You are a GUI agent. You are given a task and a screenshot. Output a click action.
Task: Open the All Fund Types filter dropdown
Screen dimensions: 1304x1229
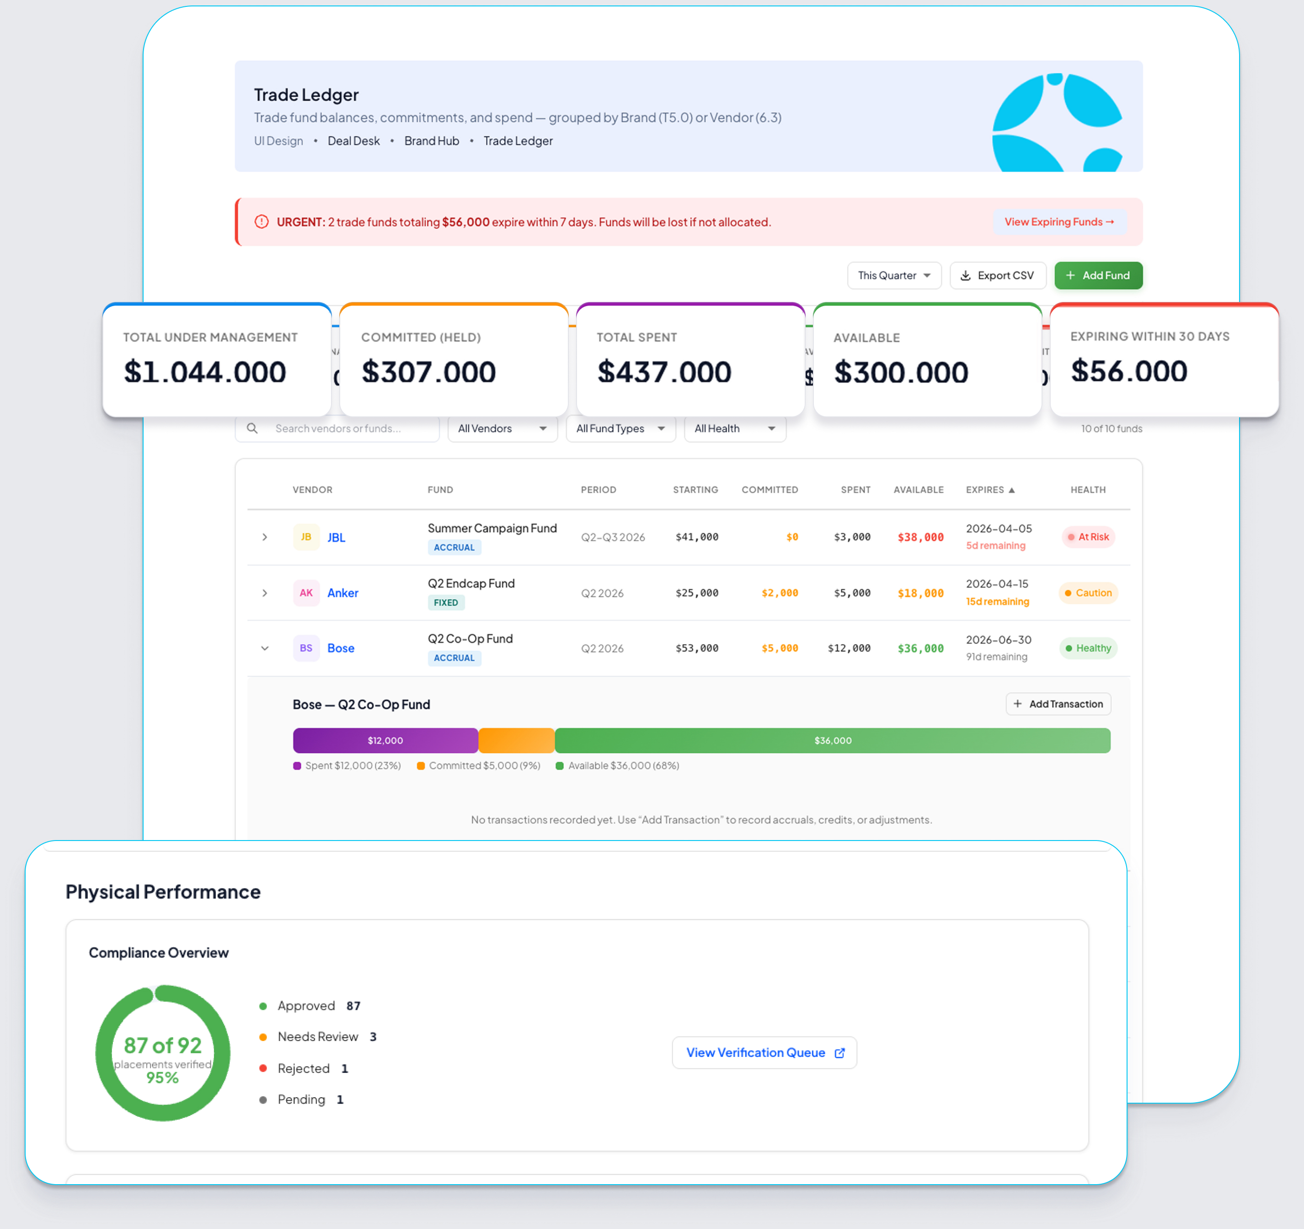click(620, 429)
